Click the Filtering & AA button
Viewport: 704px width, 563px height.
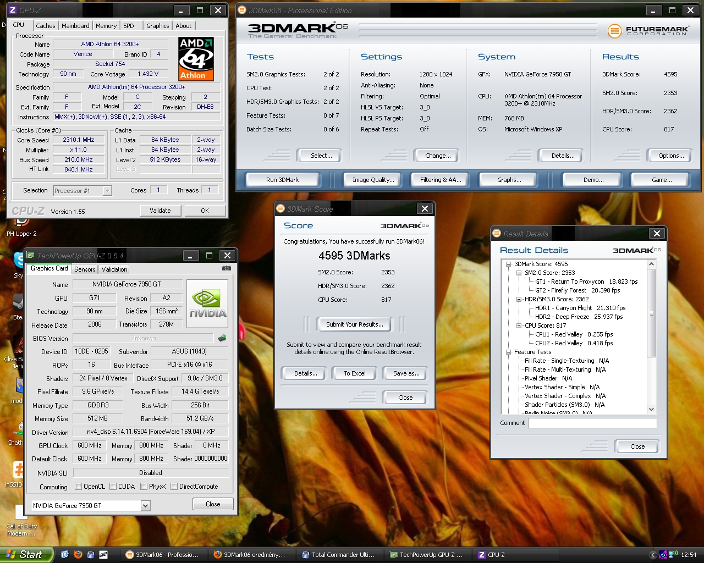(440, 180)
